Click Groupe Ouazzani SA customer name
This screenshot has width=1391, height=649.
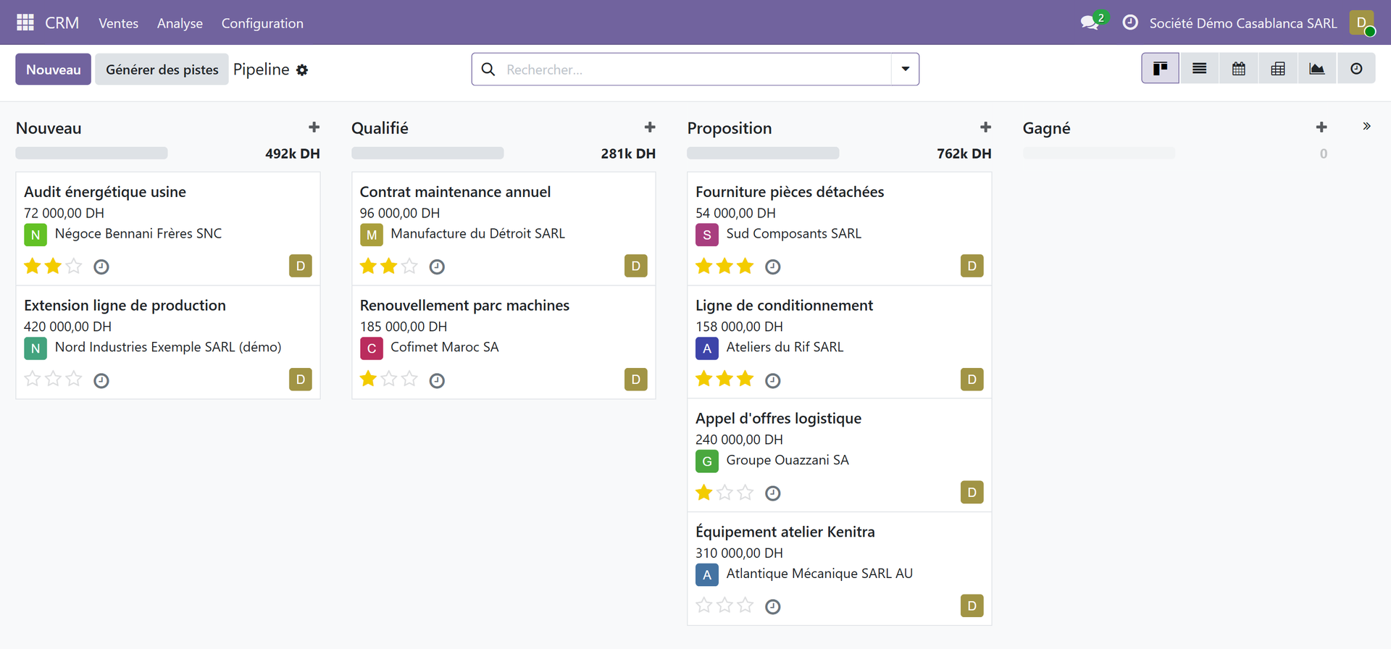[788, 460]
